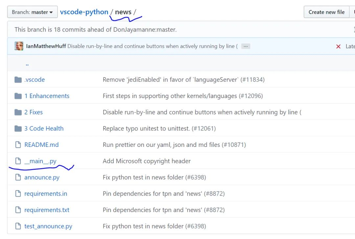
Task: Click the vscode-python breadcrumb link
Action: point(84,12)
